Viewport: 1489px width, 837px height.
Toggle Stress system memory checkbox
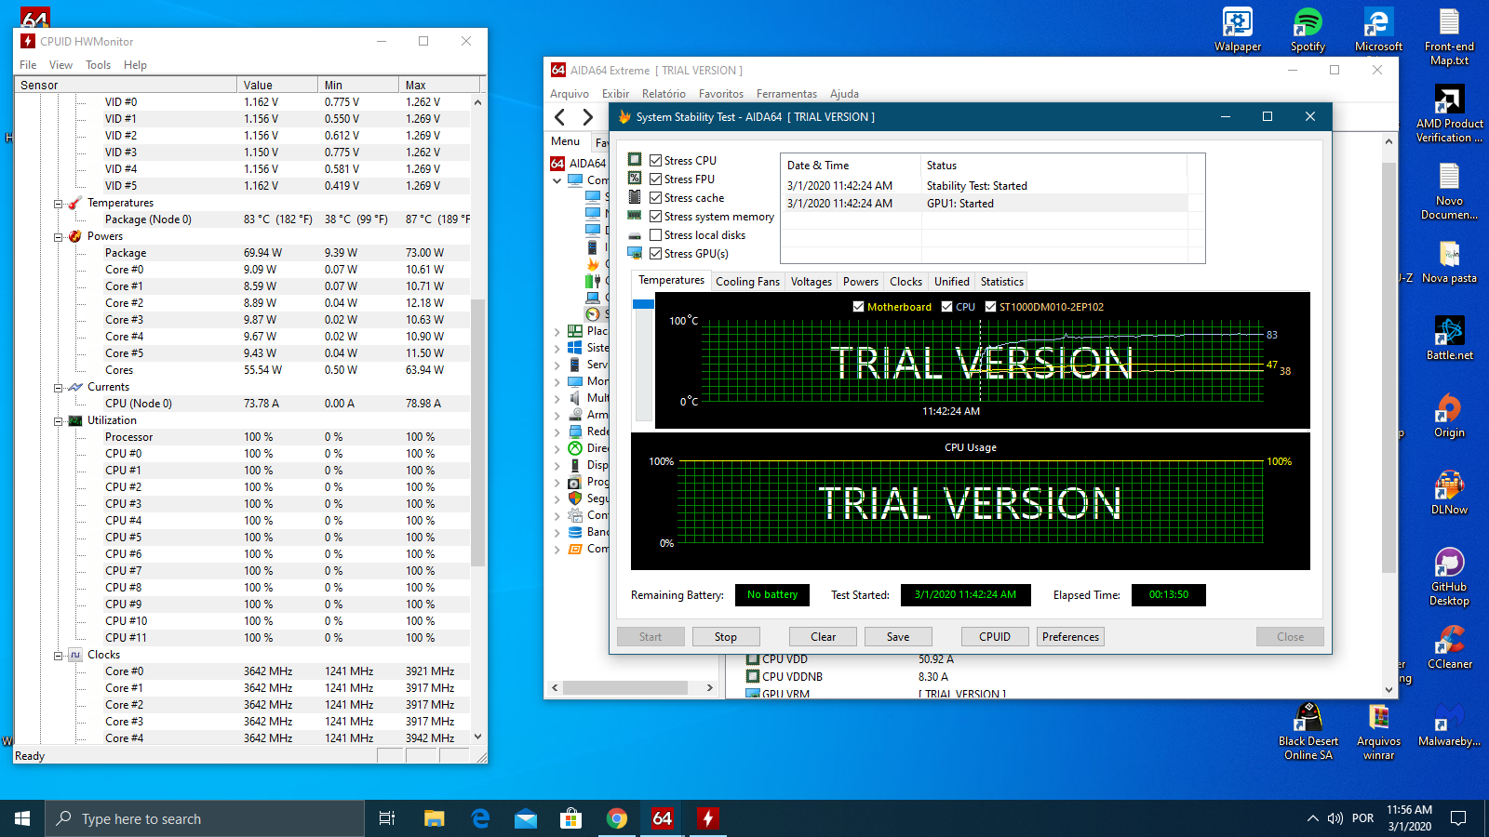[655, 217]
